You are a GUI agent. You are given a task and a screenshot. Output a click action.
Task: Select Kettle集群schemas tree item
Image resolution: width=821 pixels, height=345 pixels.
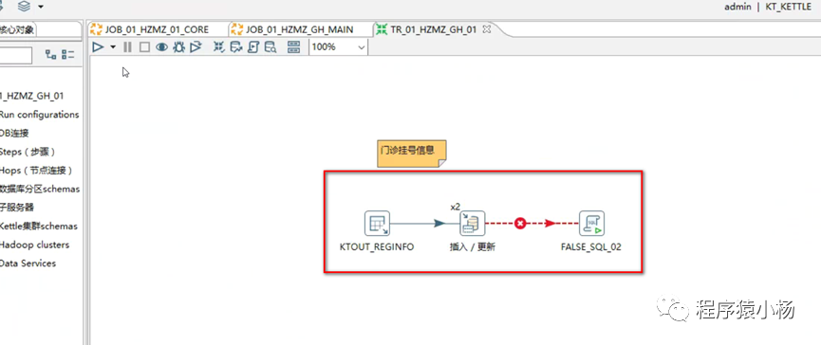(x=39, y=226)
